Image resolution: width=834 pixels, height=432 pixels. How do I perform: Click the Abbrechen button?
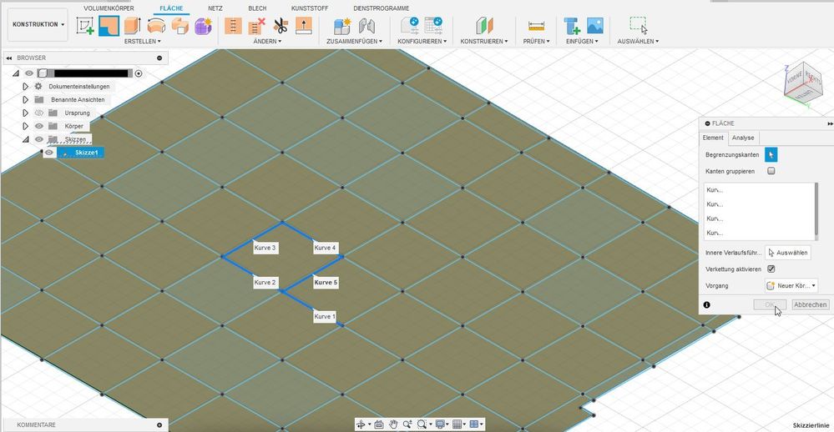tap(810, 304)
